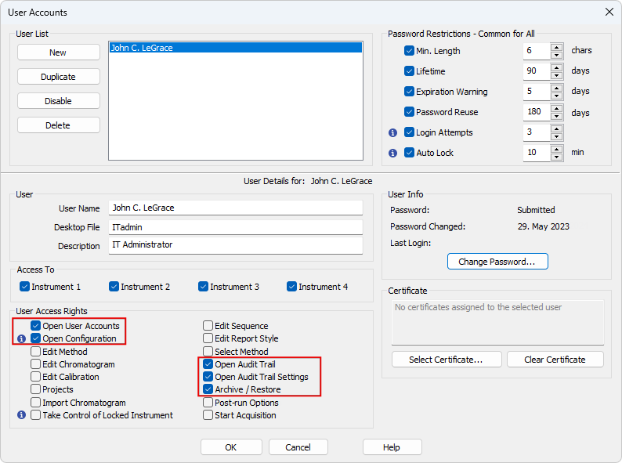The width and height of the screenshot is (622, 463).
Task: Open the Select Certificate... dialog
Action: (x=447, y=360)
